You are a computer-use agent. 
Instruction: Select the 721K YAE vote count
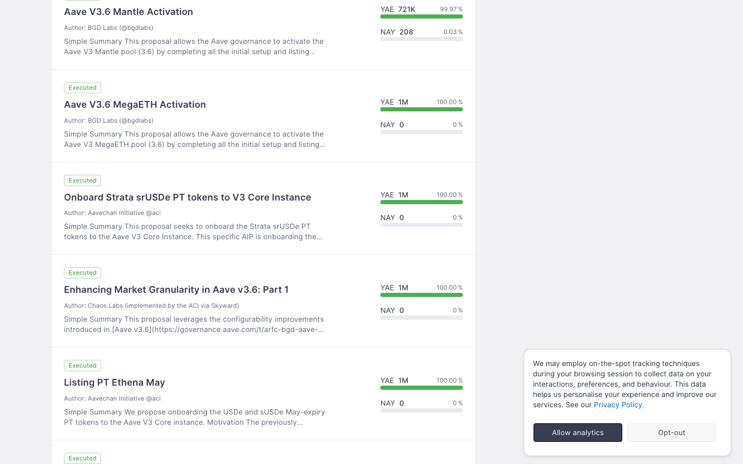click(407, 9)
